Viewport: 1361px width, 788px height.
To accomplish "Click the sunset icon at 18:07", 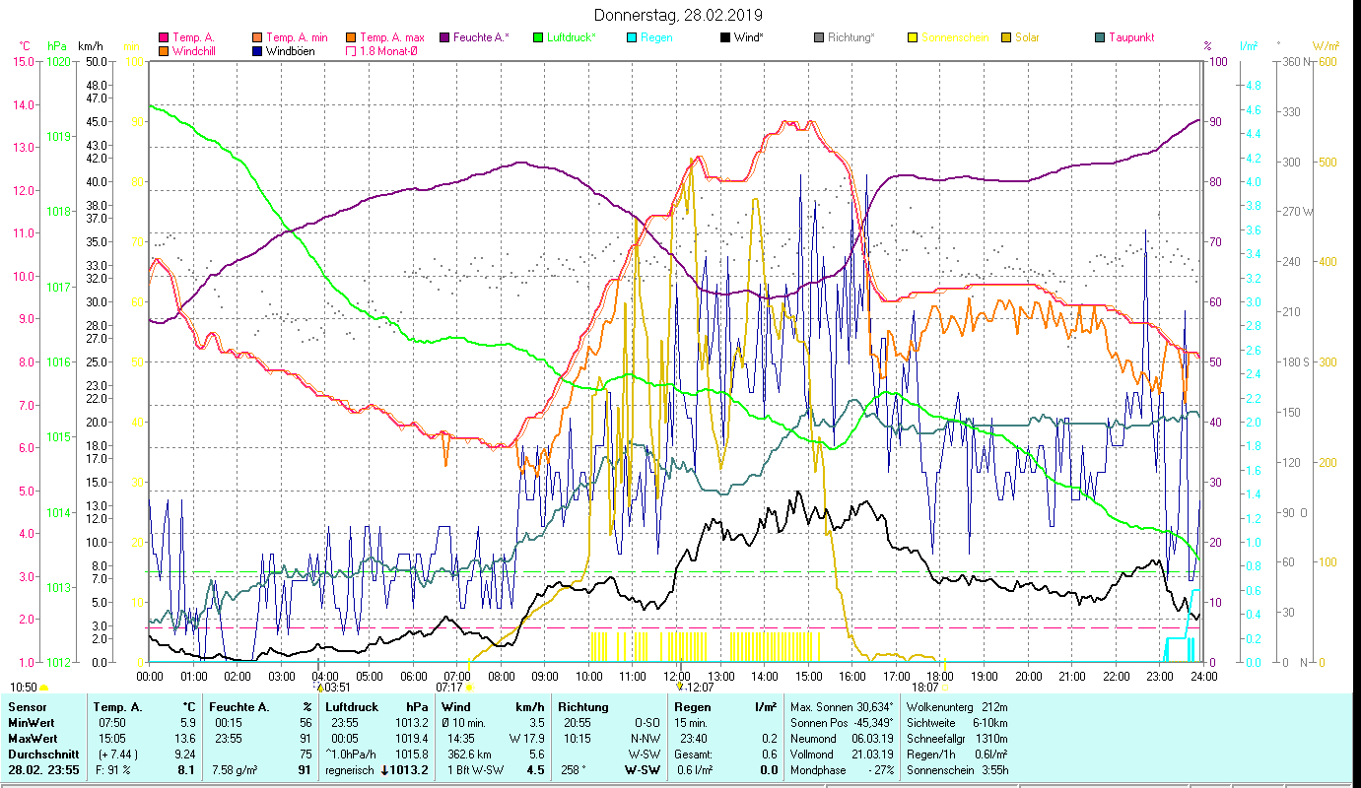I will (x=946, y=687).
